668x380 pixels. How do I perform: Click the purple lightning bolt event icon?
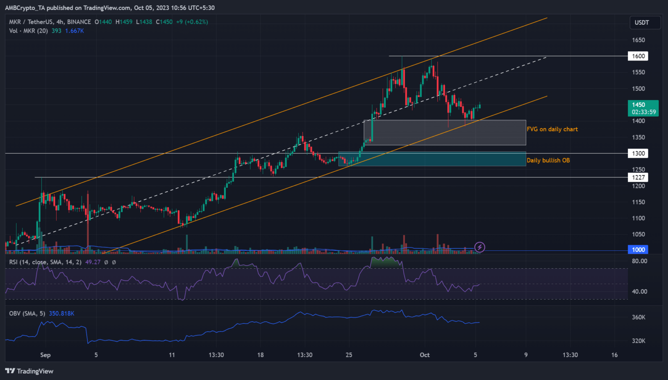point(479,247)
